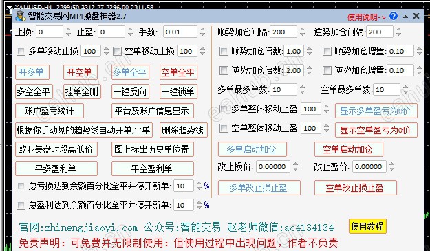Viewport: 430px width, 251px height.
Task: Enable 多单移动止损 checkbox
Action: 21,52
